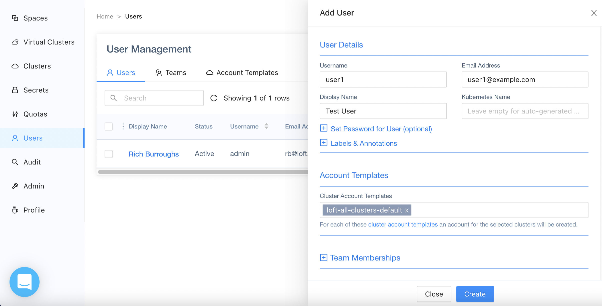Open the cluster account templates link
This screenshot has width=602, height=306.
coord(402,224)
